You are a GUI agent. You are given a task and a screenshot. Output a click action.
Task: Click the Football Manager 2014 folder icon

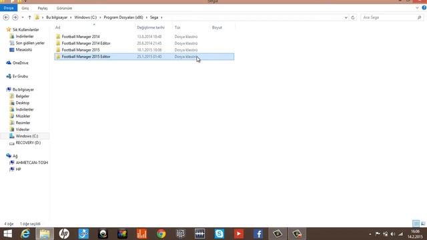(58, 37)
